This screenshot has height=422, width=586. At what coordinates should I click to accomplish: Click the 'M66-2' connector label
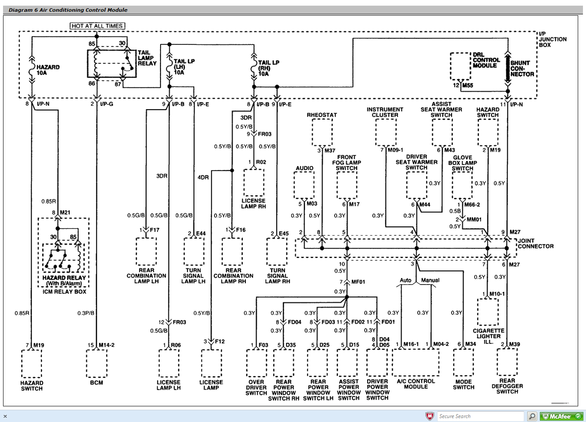pos(472,204)
